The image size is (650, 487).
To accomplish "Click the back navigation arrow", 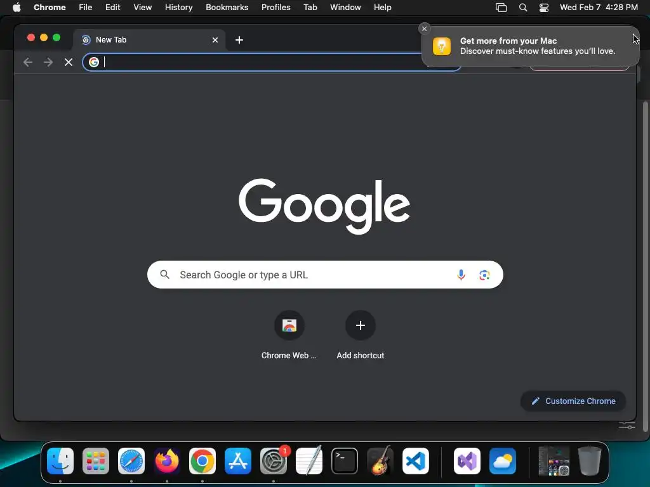I will coord(28,62).
